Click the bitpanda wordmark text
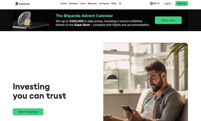The height and width of the screenshot is (121, 201). coord(24,4)
